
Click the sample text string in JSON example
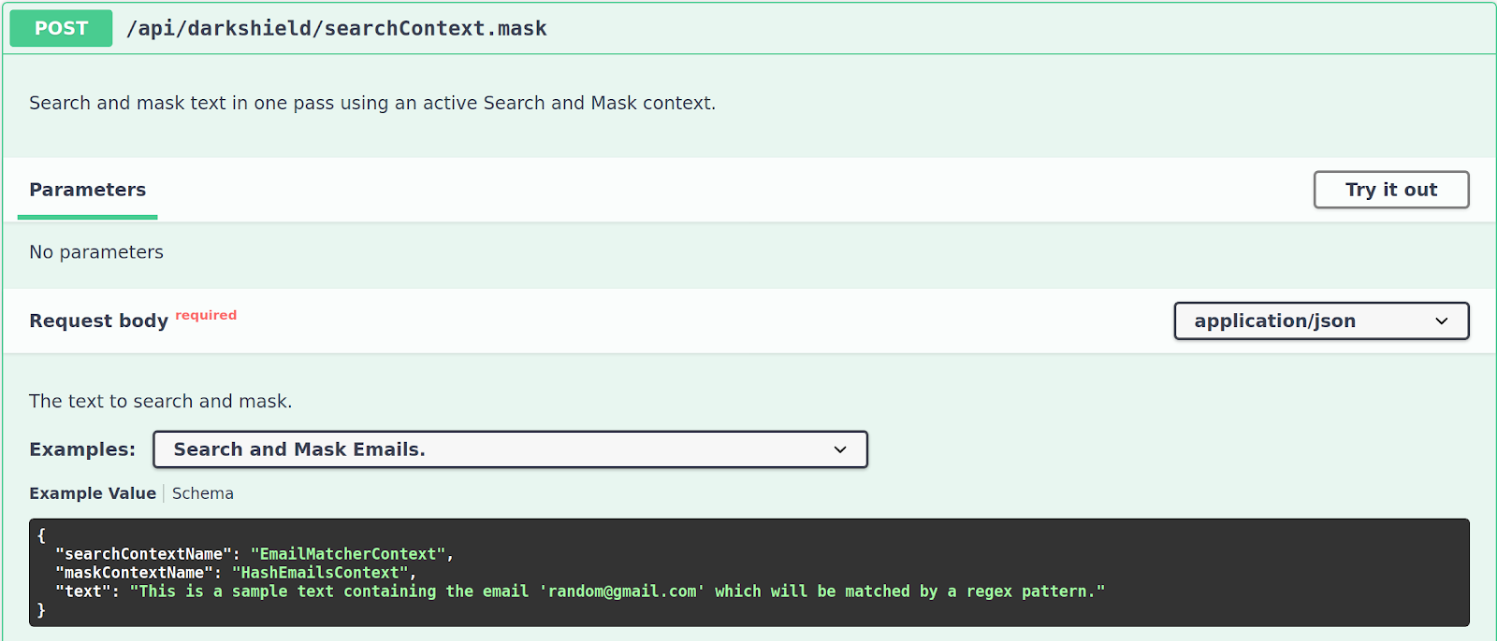click(x=618, y=591)
